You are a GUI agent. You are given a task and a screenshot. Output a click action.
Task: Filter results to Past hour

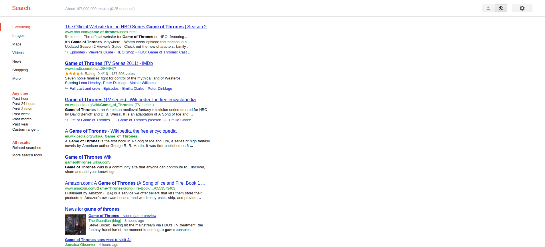20,99
